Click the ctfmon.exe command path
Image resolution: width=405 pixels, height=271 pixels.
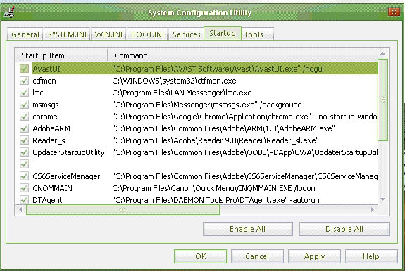174,81
